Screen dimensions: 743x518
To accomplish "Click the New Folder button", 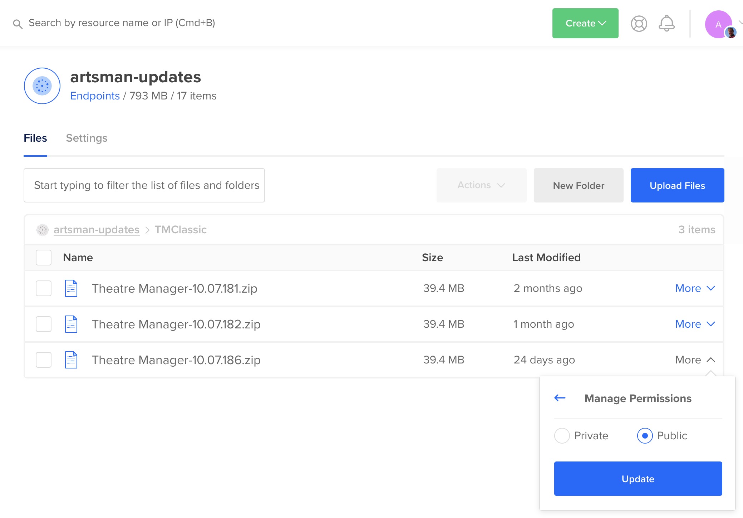I will tap(579, 185).
